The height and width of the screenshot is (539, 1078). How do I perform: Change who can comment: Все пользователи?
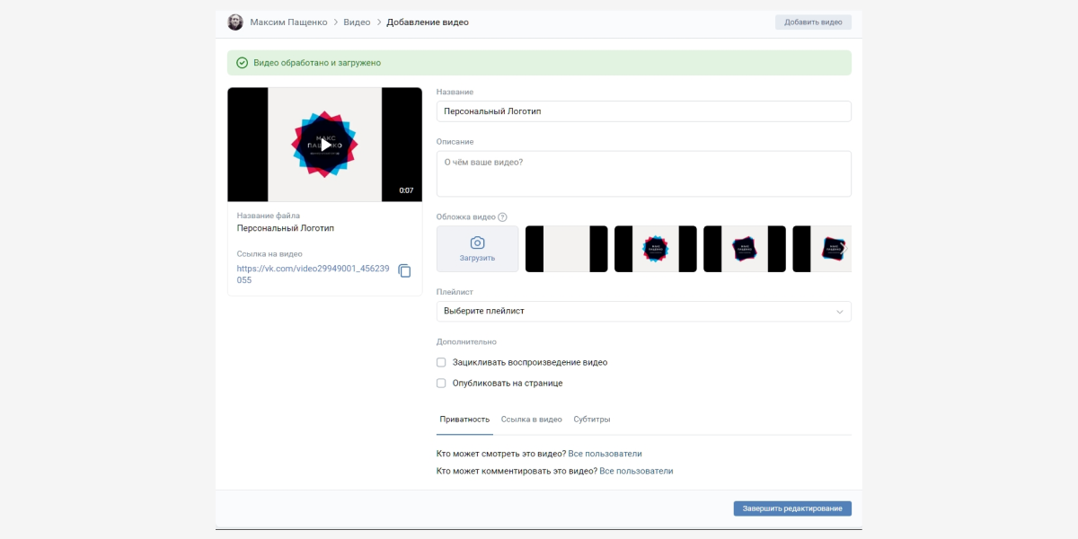pyautogui.click(x=636, y=471)
